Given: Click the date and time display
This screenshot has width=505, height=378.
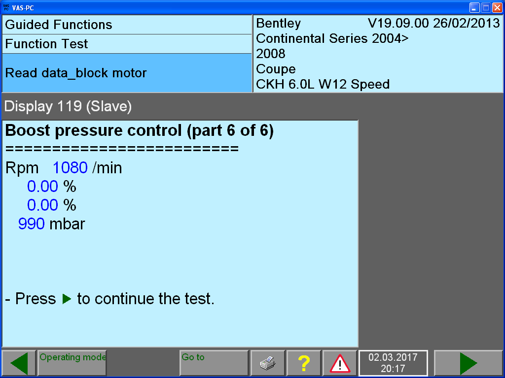Looking at the screenshot, I should 393,363.
